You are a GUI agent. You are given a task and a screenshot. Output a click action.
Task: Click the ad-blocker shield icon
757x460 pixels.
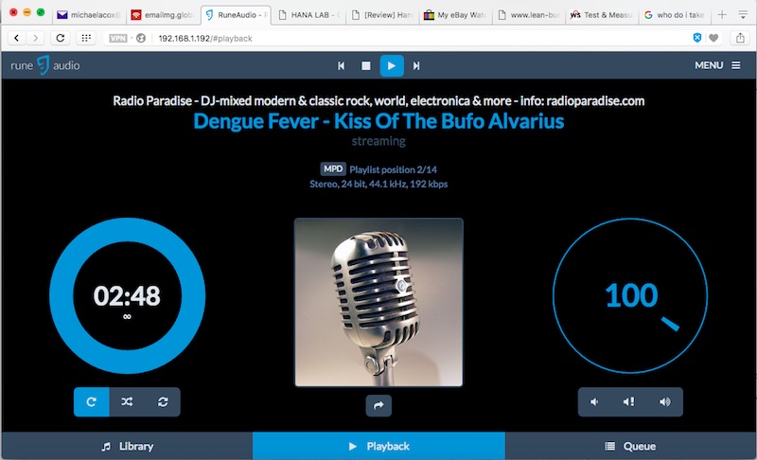697,38
